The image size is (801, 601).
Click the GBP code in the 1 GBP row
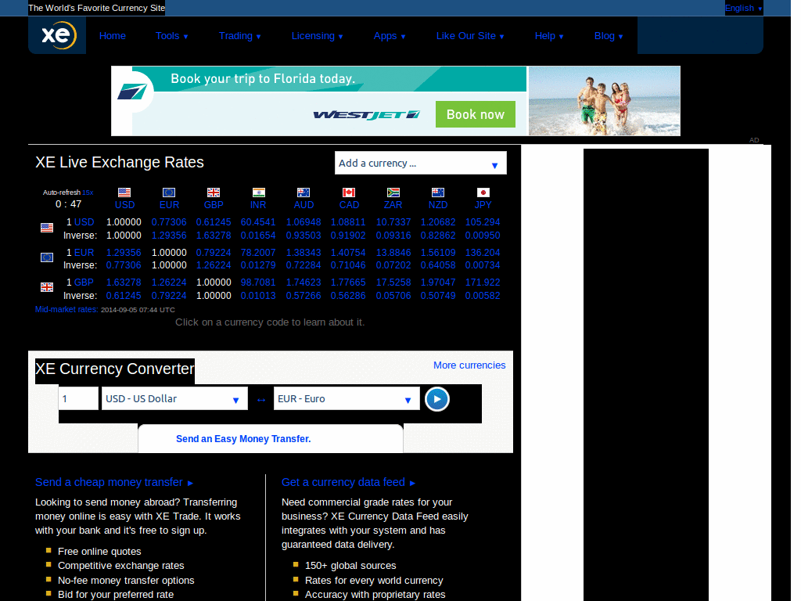(84, 282)
